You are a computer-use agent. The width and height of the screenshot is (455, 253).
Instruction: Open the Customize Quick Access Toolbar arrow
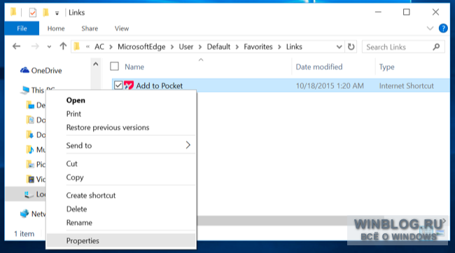point(57,13)
